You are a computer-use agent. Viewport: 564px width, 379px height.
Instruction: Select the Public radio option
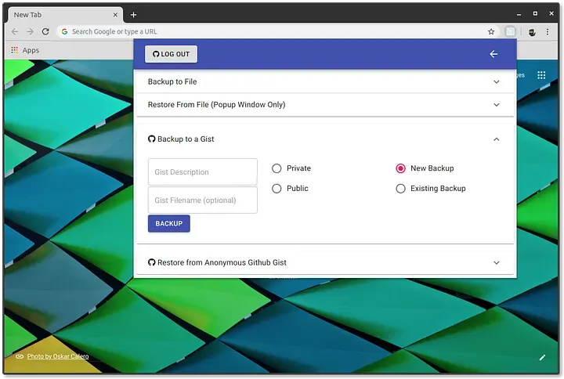click(277, 189)
